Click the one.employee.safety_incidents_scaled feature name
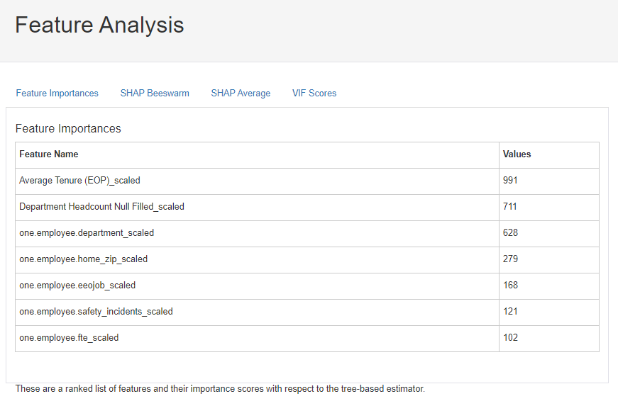The width and height of the screenshot is (618, 401). point(96,312)
